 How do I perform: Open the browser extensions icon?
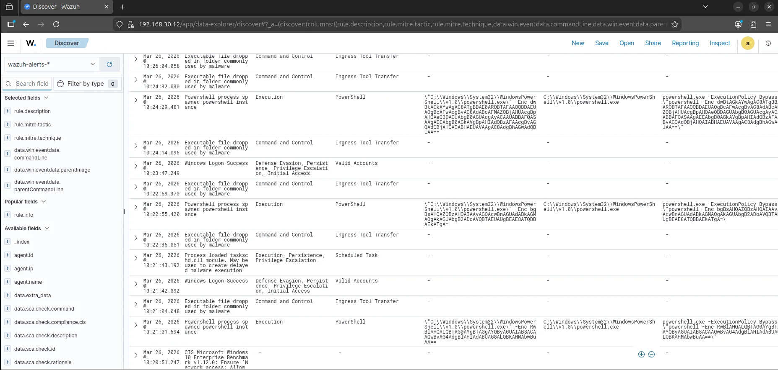pyautogui.click(x=753, y=24)
